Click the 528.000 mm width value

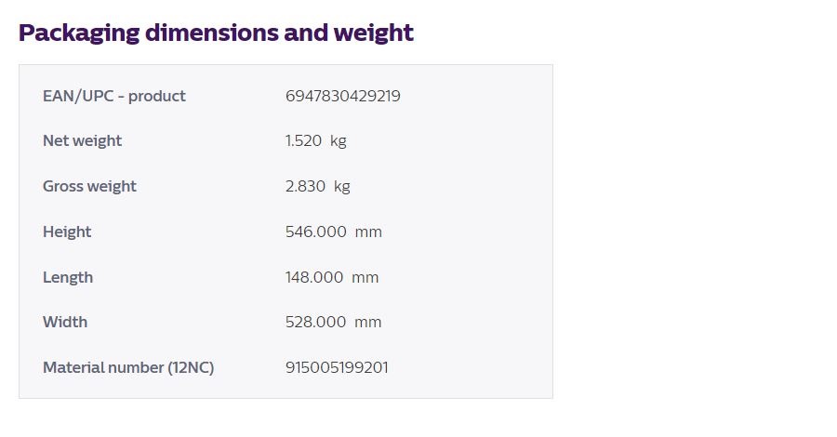(333, 323)
